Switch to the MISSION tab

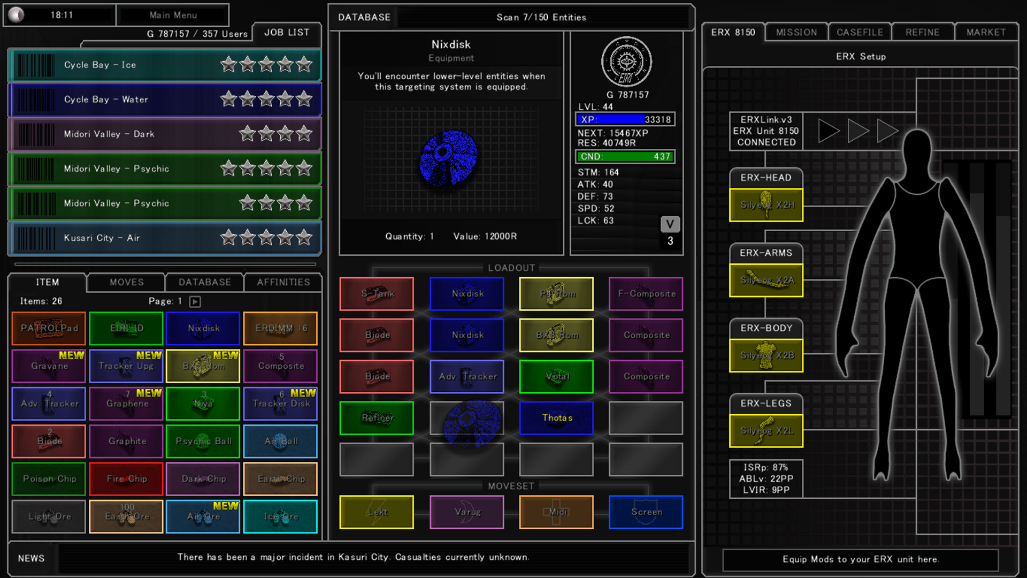(796, 32)
